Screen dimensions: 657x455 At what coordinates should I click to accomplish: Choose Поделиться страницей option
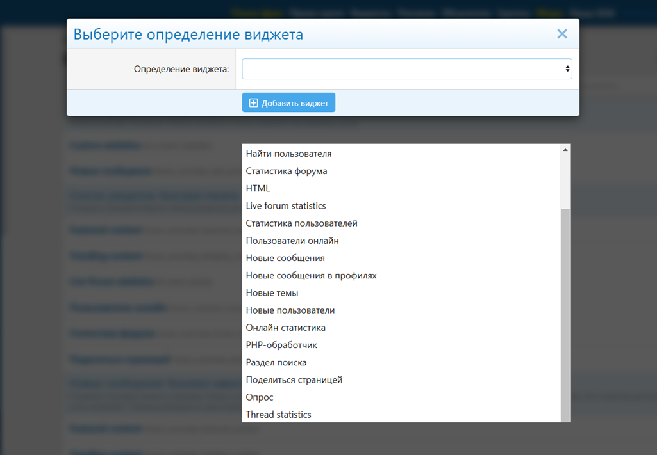coord(294,379)
